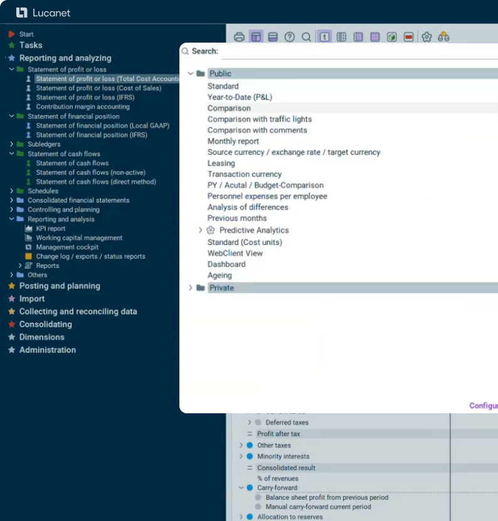Click the Predictive Analytics gear icon
498x521 pixels.
(x=211, y=230)
